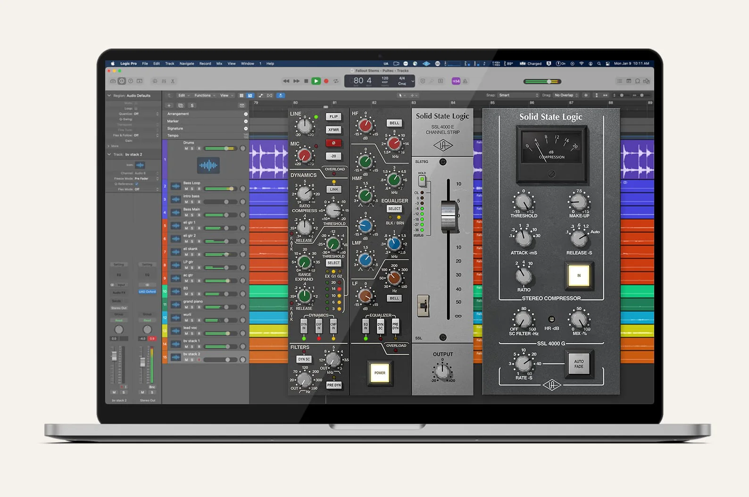Open Spotlight search in the macOS menu bar
The height and width of the screenshot is (497, 749).
tap(599, 64)
